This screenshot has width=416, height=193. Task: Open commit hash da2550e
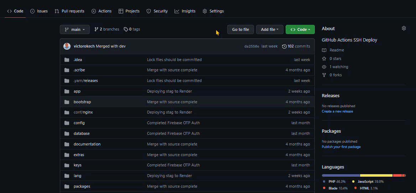(252, 46)
